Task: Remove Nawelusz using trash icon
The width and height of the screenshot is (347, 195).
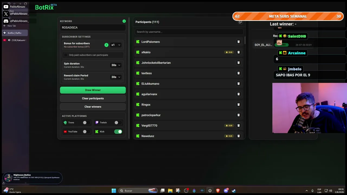Action: pos(239,136)
